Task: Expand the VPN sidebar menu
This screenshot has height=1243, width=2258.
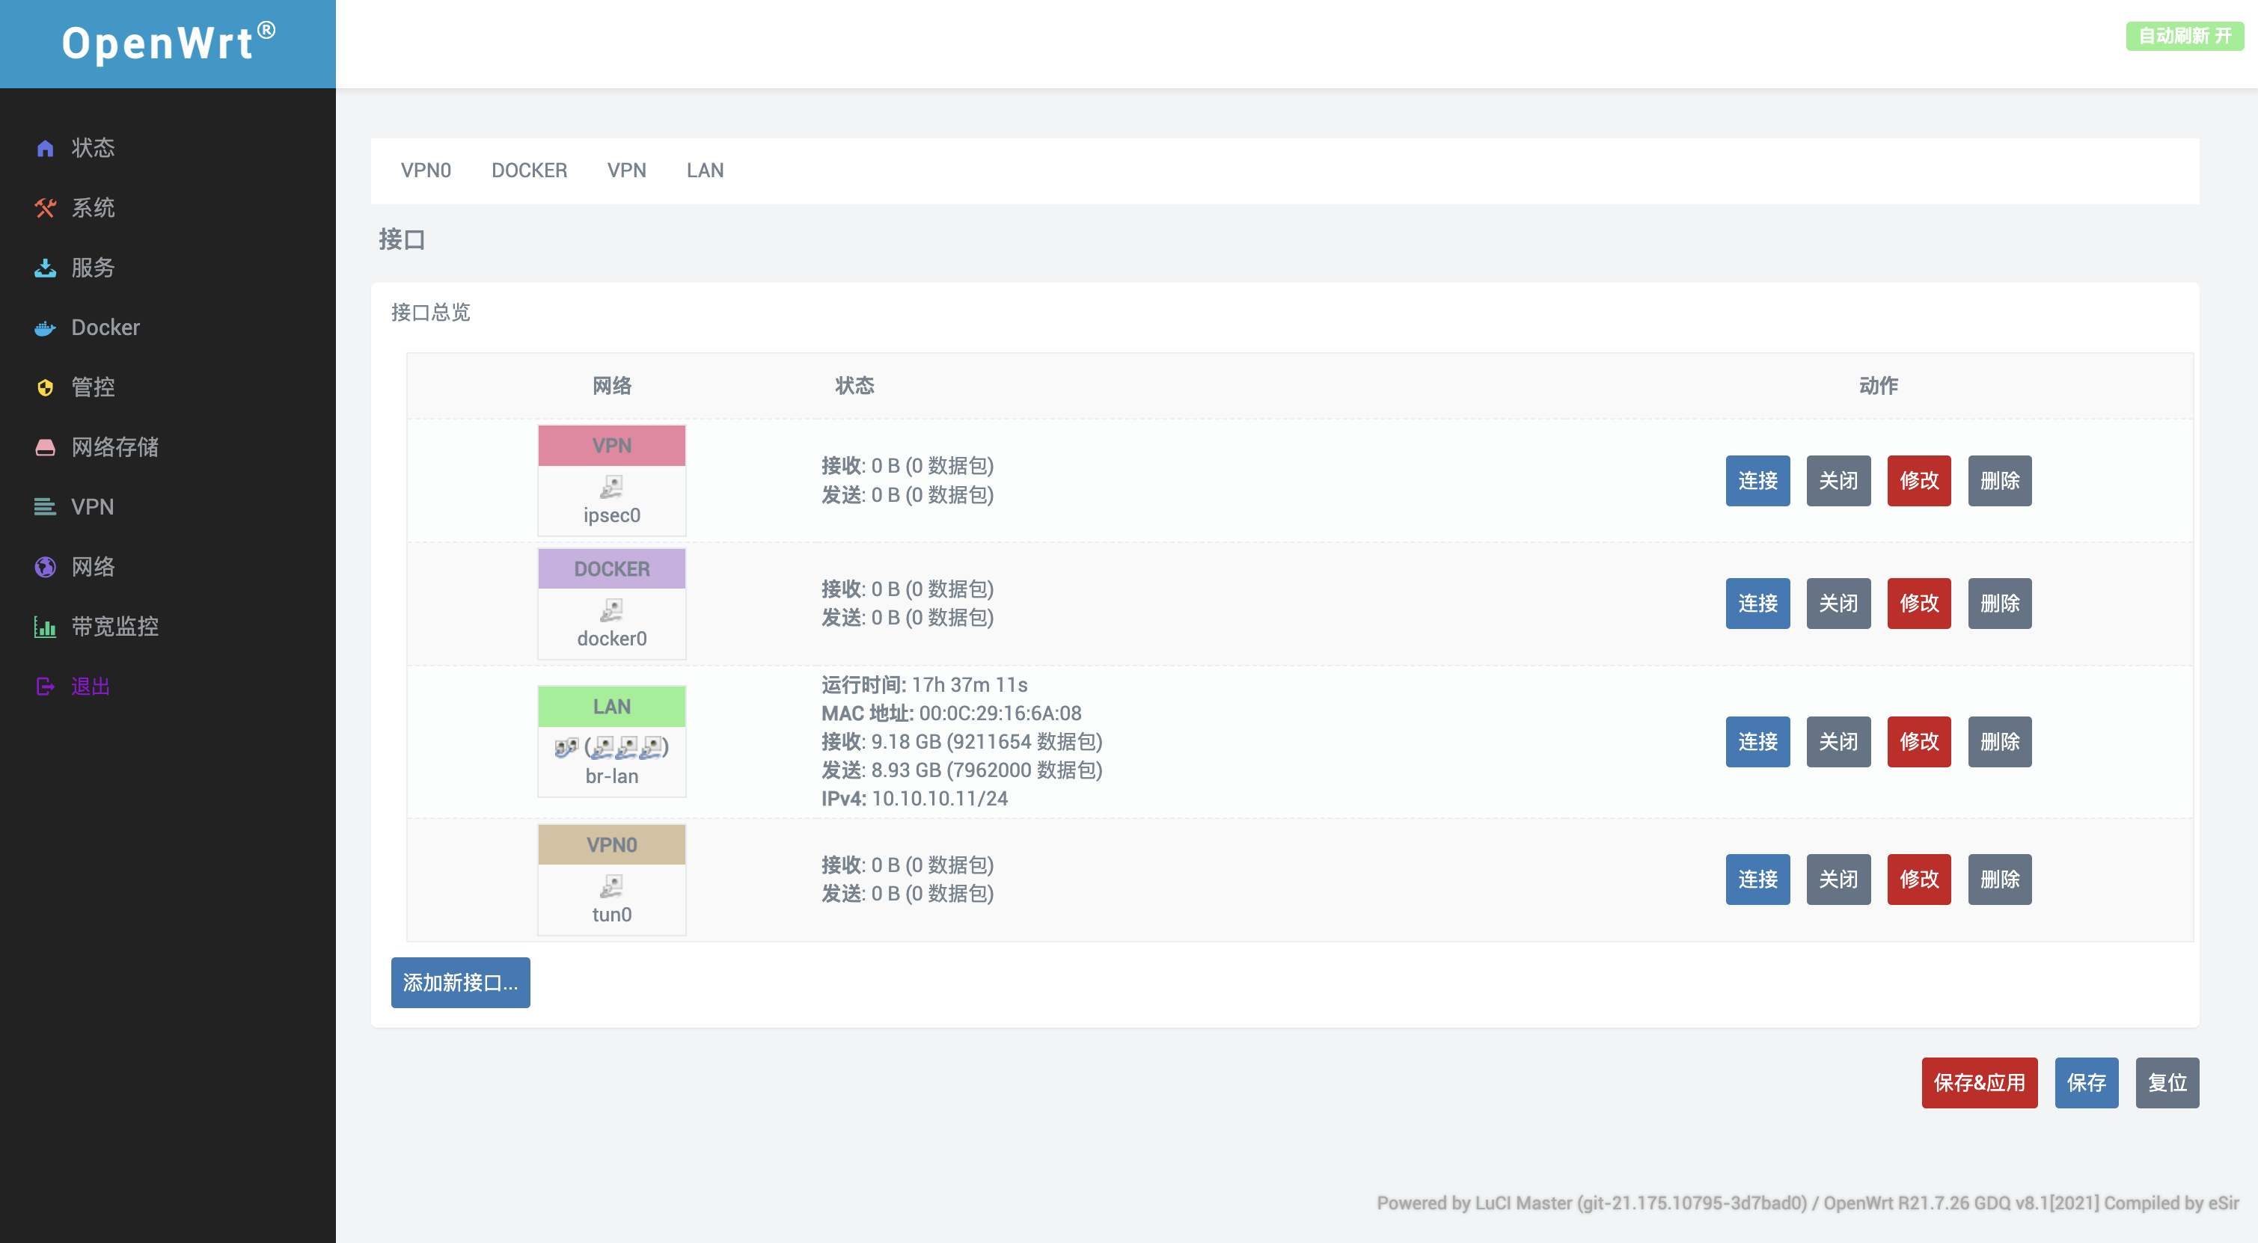Action: point(92,507)
